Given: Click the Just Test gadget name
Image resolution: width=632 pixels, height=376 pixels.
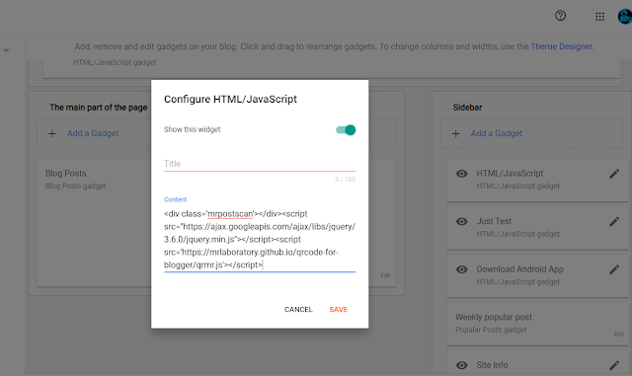Looking at the screenshot, I should click(494, 221).
